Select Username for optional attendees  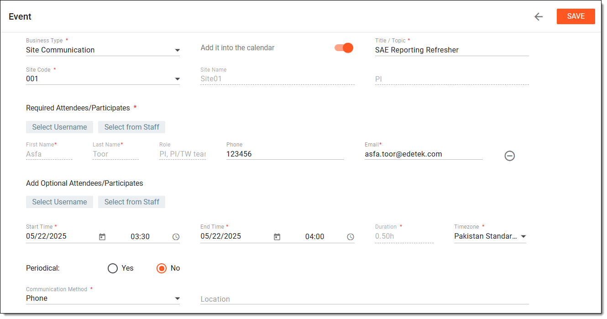pos(59,202)
